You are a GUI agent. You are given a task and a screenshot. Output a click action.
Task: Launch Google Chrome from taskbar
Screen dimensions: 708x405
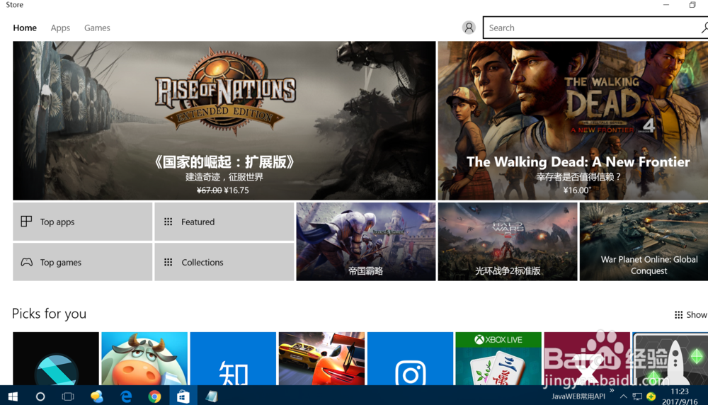154,397
